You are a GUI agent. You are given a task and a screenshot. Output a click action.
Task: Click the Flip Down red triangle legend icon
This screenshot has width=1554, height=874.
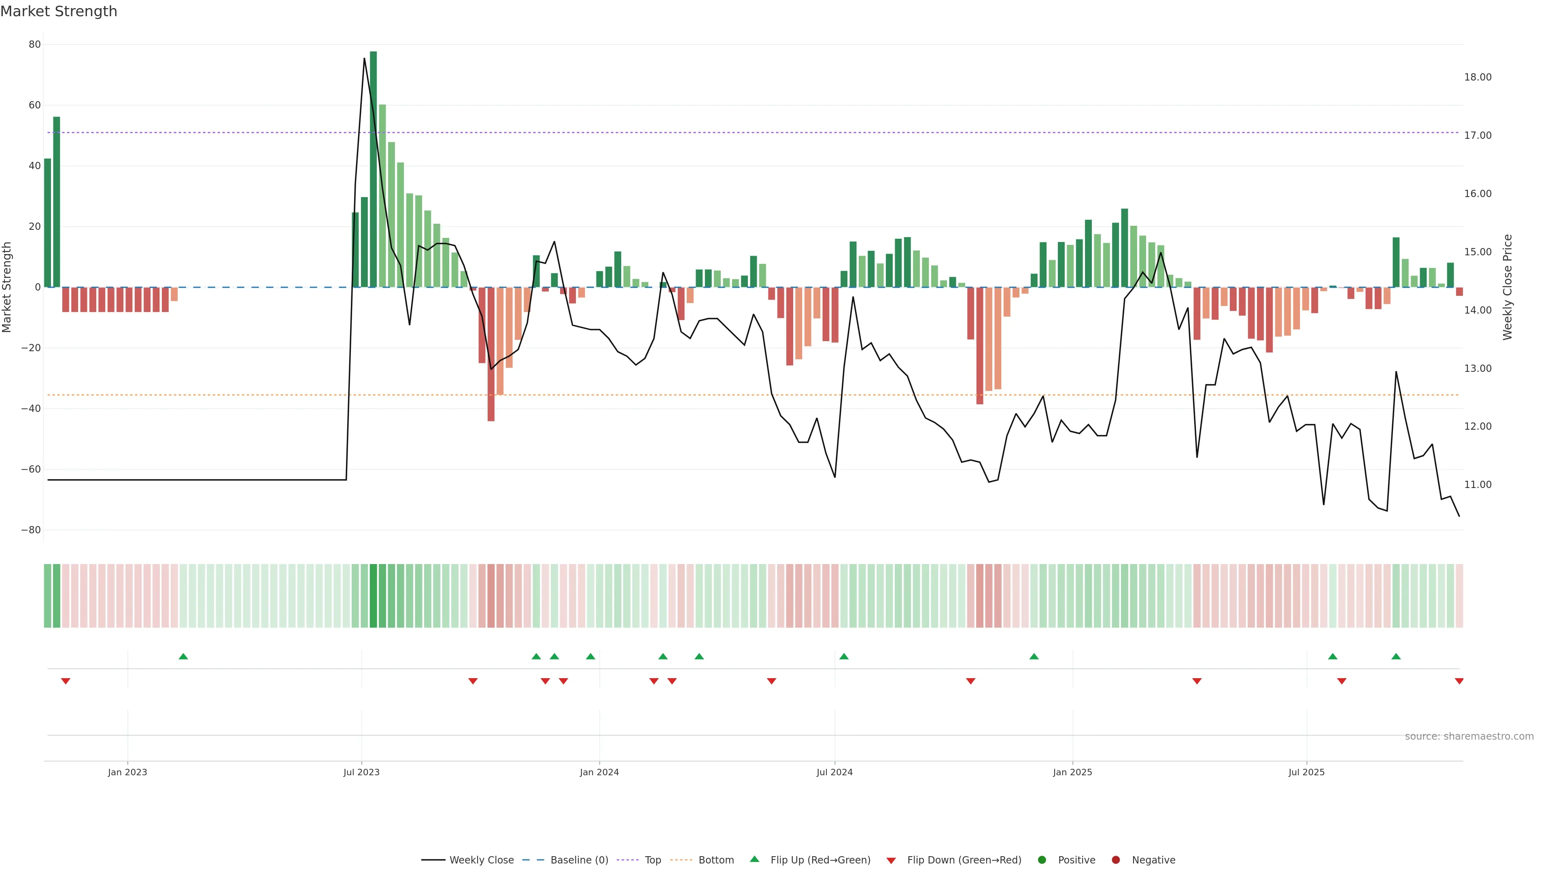pos(891,861)
